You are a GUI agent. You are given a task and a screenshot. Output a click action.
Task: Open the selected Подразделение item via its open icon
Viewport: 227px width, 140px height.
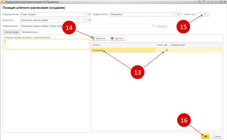coord(89,14)
